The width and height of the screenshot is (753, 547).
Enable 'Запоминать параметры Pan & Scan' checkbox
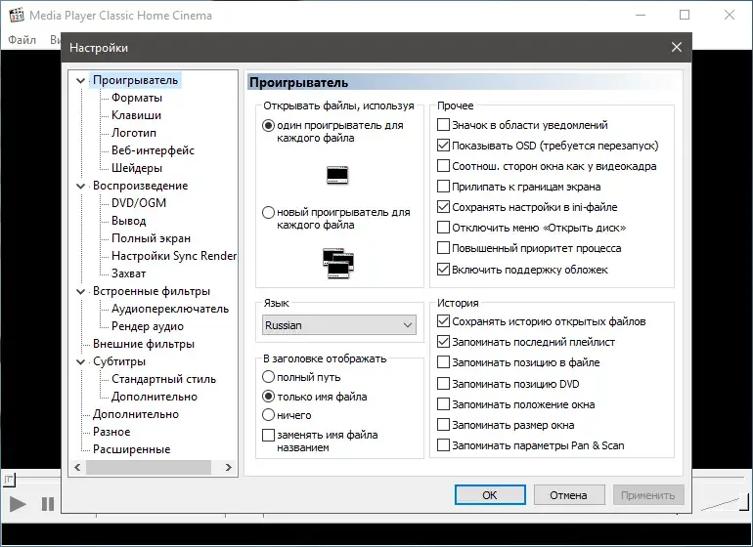click(443, 445)
